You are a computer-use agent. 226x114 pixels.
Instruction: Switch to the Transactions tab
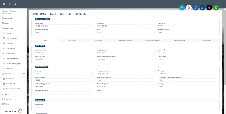(72, 40)
